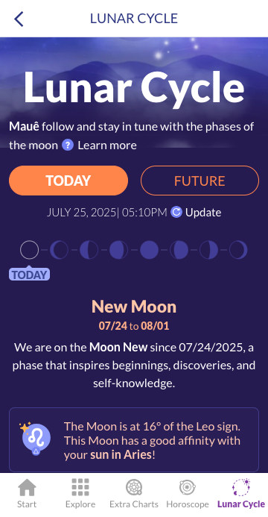Select the waxing crescent moon icon
This screenshot has width=268, height=517.
click(x=60, y=250)
